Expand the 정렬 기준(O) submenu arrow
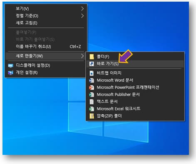 (82, 16)
